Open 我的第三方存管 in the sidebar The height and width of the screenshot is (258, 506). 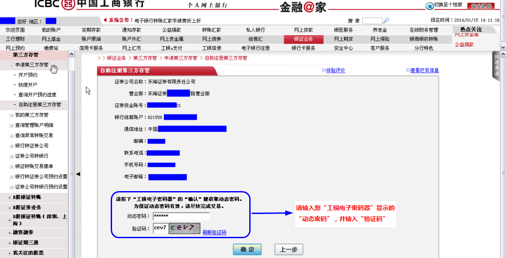coord(32,115)
